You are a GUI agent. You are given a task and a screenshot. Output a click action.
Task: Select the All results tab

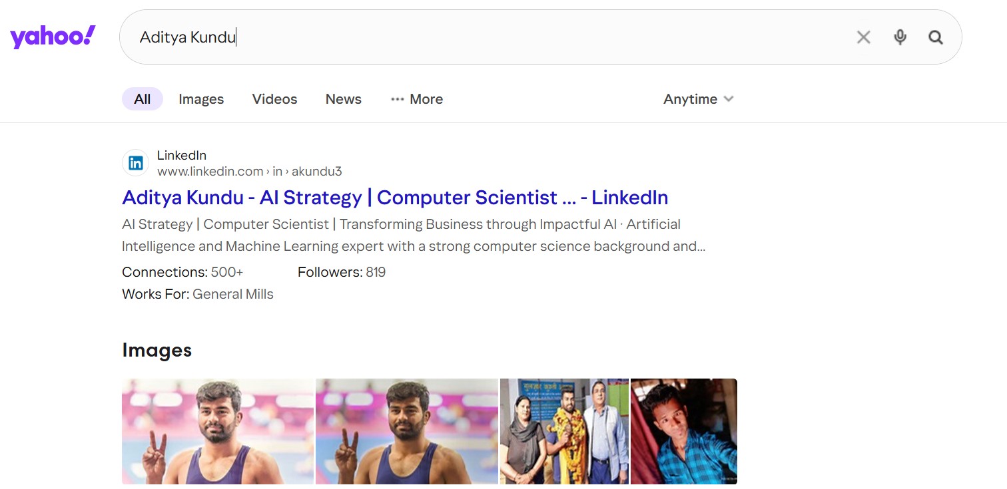(x=142, y=99)
